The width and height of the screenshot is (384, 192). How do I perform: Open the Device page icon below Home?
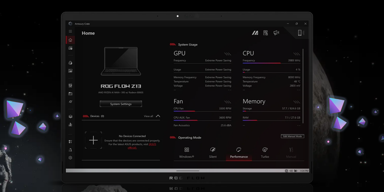(70, 48)
